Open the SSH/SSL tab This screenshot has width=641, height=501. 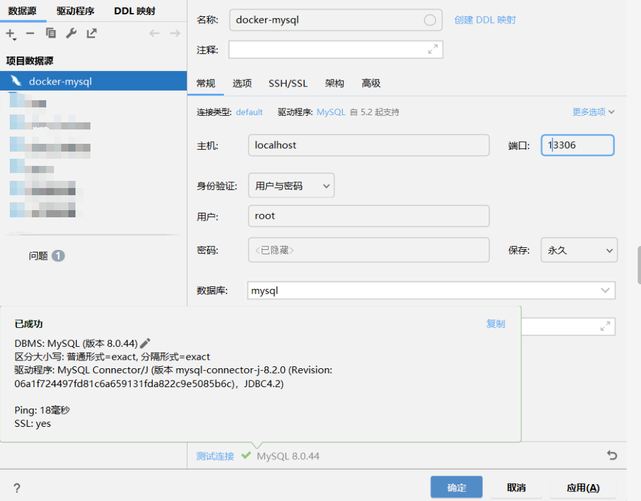288,83
